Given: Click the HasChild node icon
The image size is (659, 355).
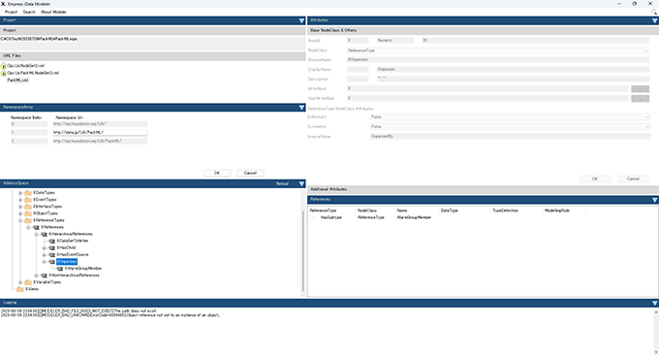Looking at the screenshot, I should click(x=52, y=247).
